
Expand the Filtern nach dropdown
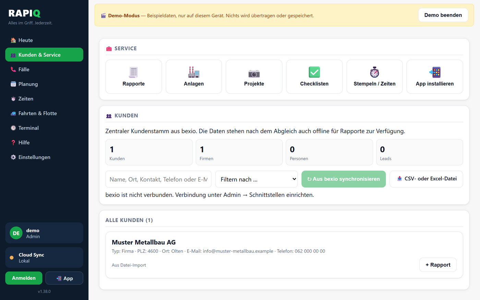(x=256, y=179)
